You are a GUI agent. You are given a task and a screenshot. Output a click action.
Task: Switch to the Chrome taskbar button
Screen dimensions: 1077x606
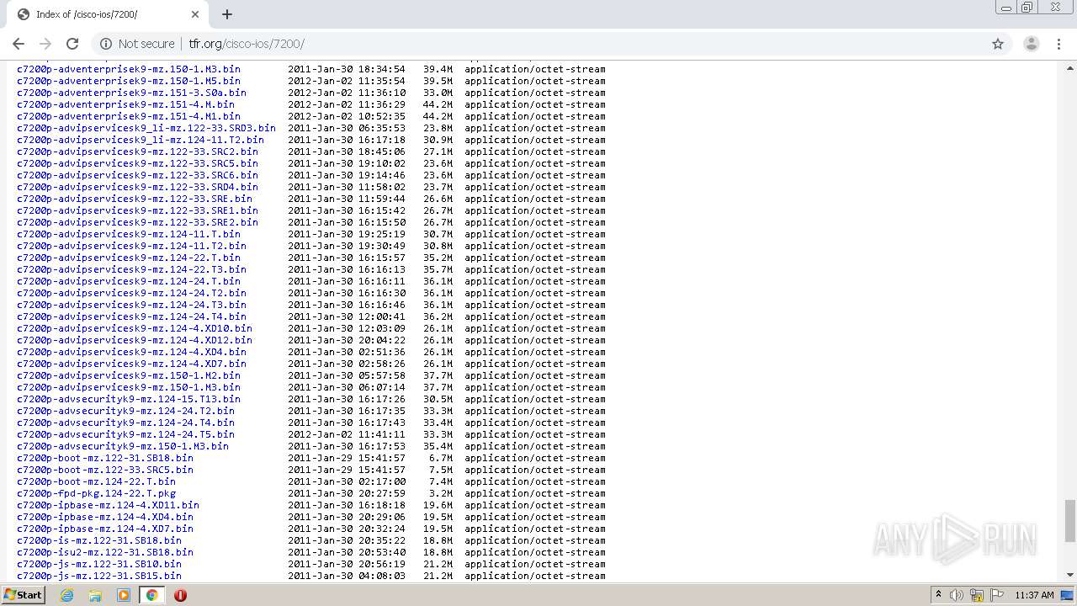coord(151,595)
